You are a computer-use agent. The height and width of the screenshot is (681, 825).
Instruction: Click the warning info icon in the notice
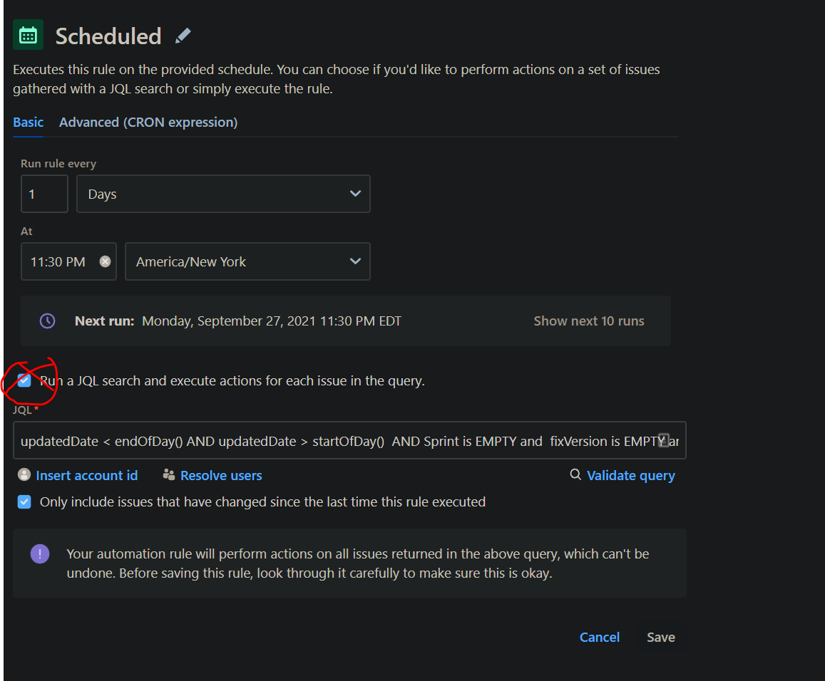(39, 553)
